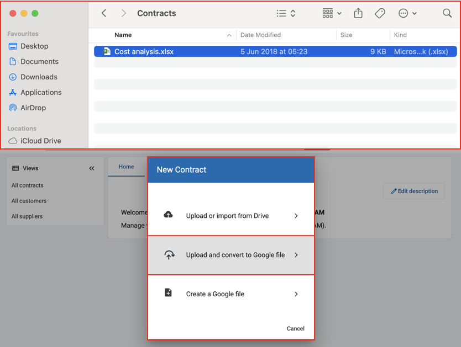Click the AirDrop sidebar icon
The height and width of the screenshot is (347, 461).
click(13, 108)
